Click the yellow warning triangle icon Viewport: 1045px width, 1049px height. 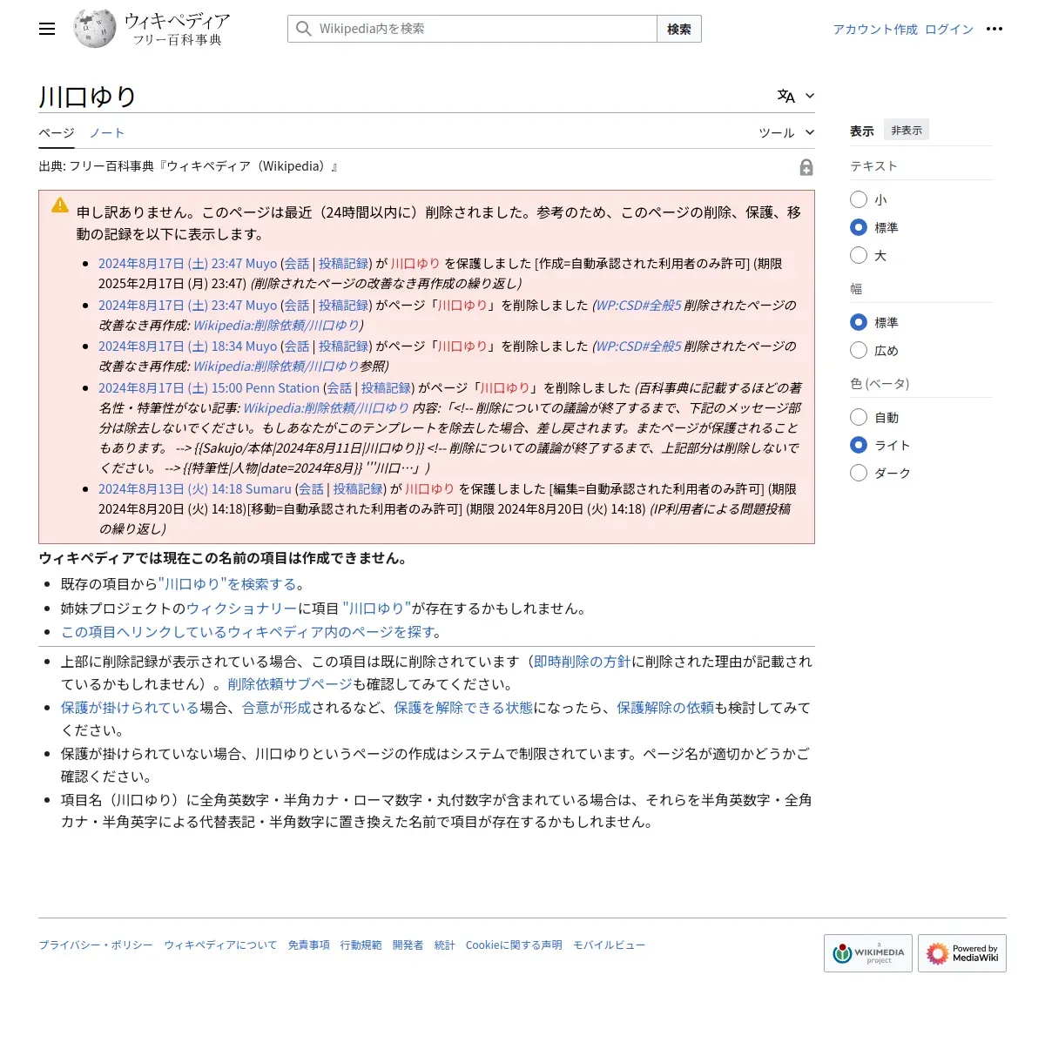(x=60, y=205)
